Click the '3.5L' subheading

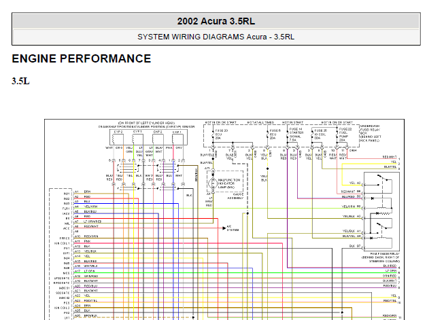click(20, 81)
